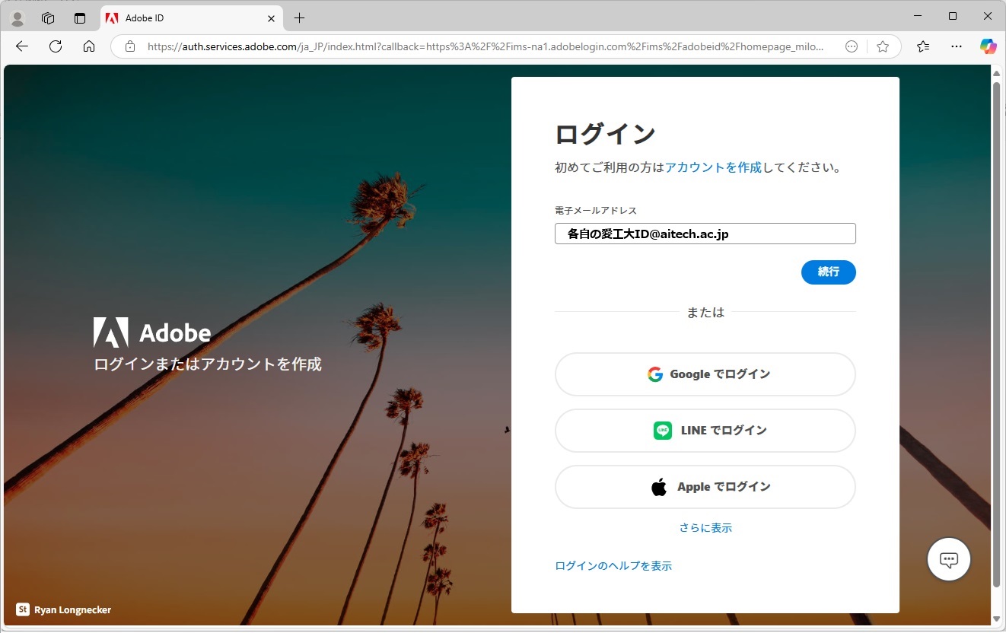
Task: Expand more login options via さらに表示
Action: [705, 527]
